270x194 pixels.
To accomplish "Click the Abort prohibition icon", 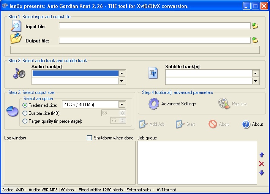I will [213, 124].
